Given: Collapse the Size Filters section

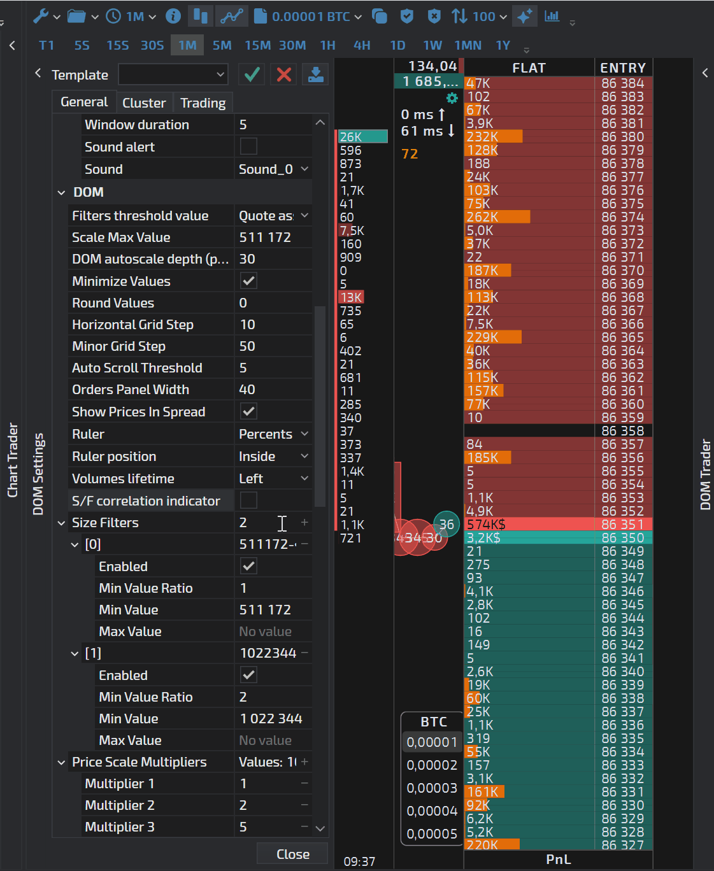Looking at the screenshot, I should 62,523.
